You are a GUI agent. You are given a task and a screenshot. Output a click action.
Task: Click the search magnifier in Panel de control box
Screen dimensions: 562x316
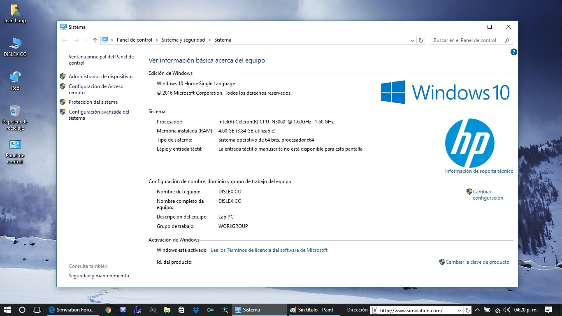(x=507, y=40)
